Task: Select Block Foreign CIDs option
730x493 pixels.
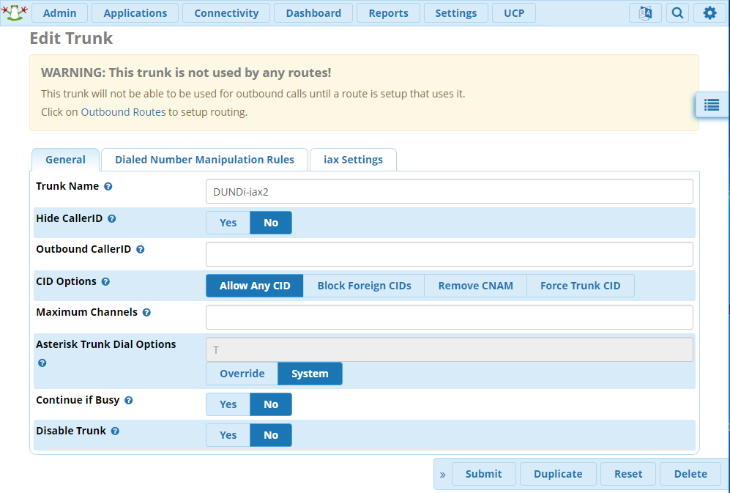Action: point(364,286)
